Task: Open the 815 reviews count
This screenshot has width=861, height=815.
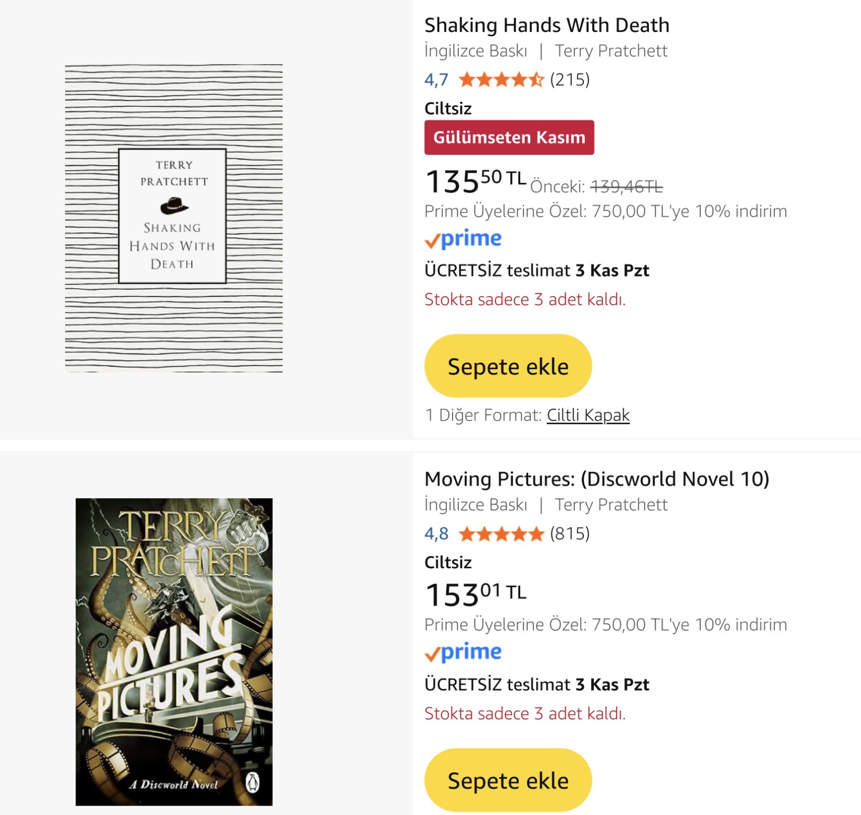Action: tap(570, 534)
